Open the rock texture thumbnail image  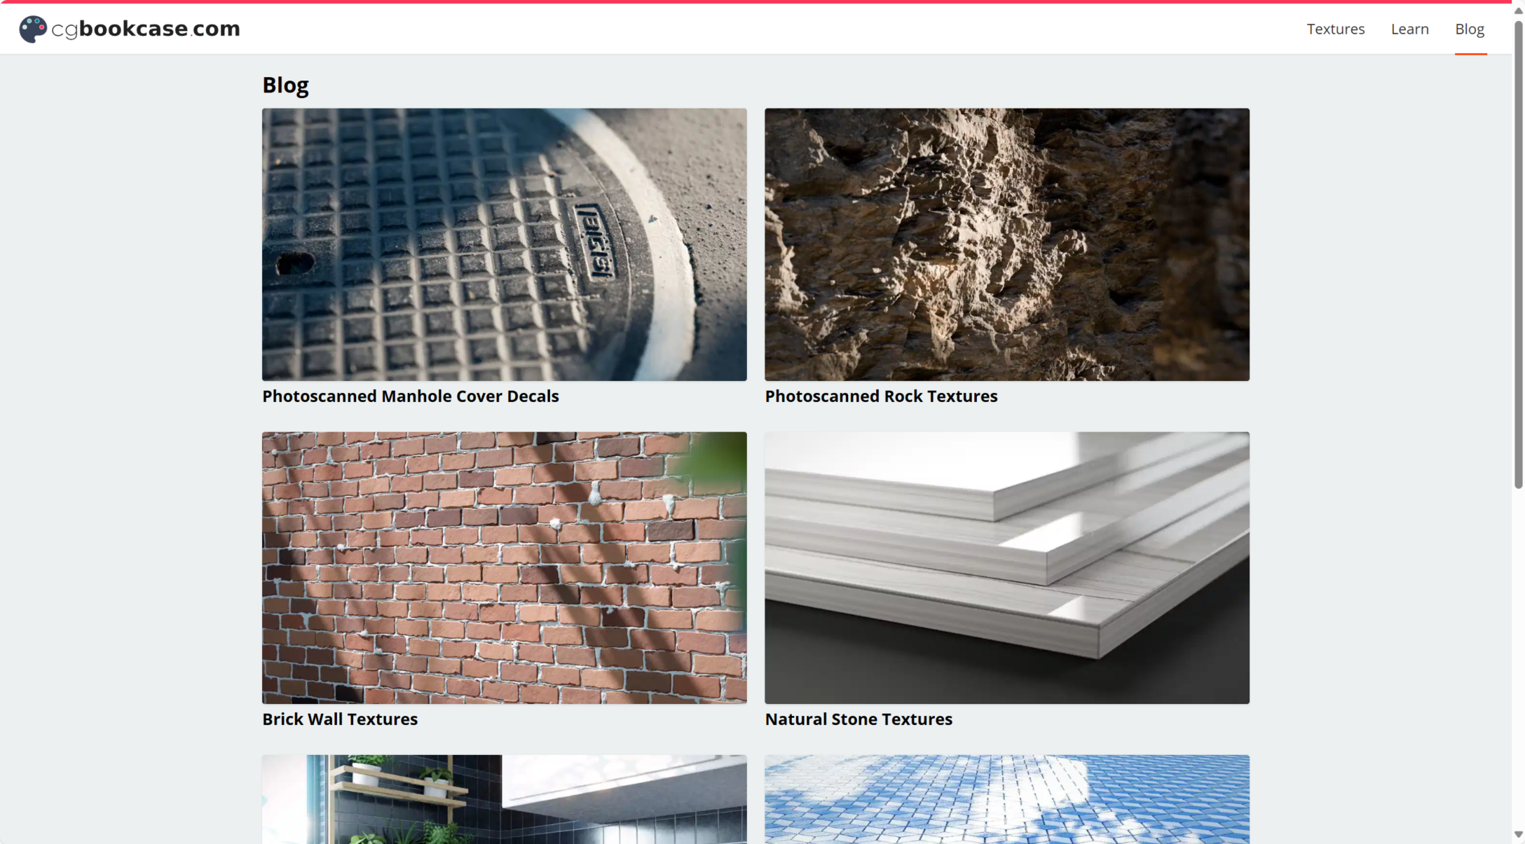click(1006, 244)
